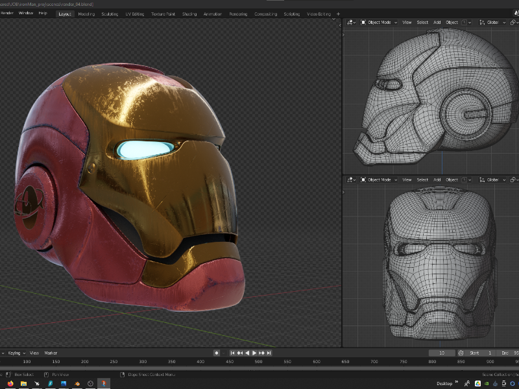Open Window menu in top bar
The width and height of the screenshot is (519, 389).
point(26,13)
